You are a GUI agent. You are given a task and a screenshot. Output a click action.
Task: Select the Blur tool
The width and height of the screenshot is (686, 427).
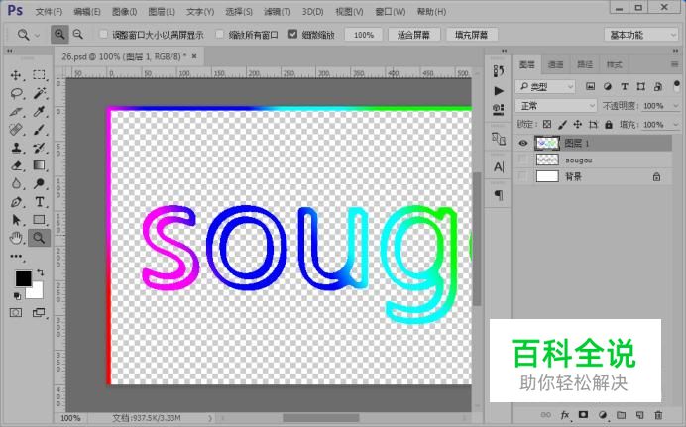[x=16, y=183]
